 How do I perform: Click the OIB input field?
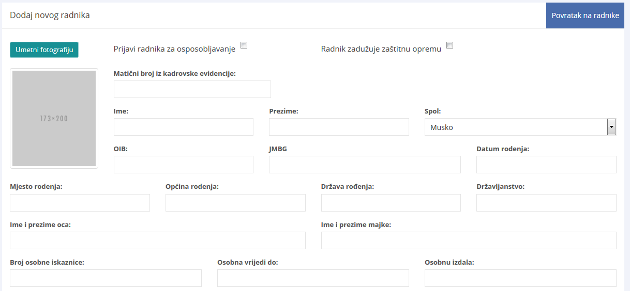click(x=183, y=165)
